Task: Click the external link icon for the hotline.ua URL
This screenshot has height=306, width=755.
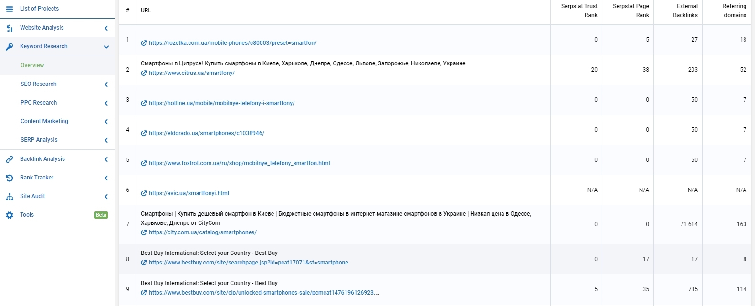Action: [144, 103]
